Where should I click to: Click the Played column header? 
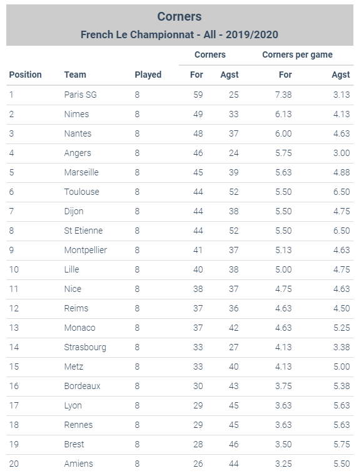(x=148, y=75)
